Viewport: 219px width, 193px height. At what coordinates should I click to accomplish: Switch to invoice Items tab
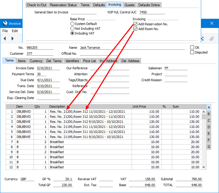tap(22, 61)
